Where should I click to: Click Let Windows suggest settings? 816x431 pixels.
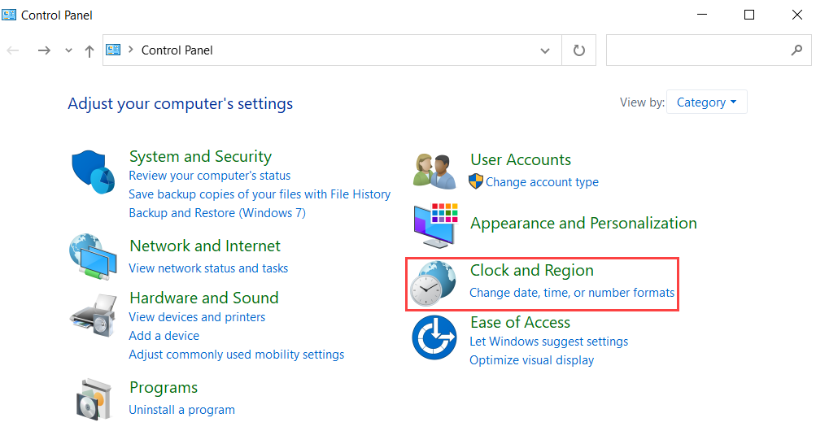pyautogui.click(x=548, y=342)
